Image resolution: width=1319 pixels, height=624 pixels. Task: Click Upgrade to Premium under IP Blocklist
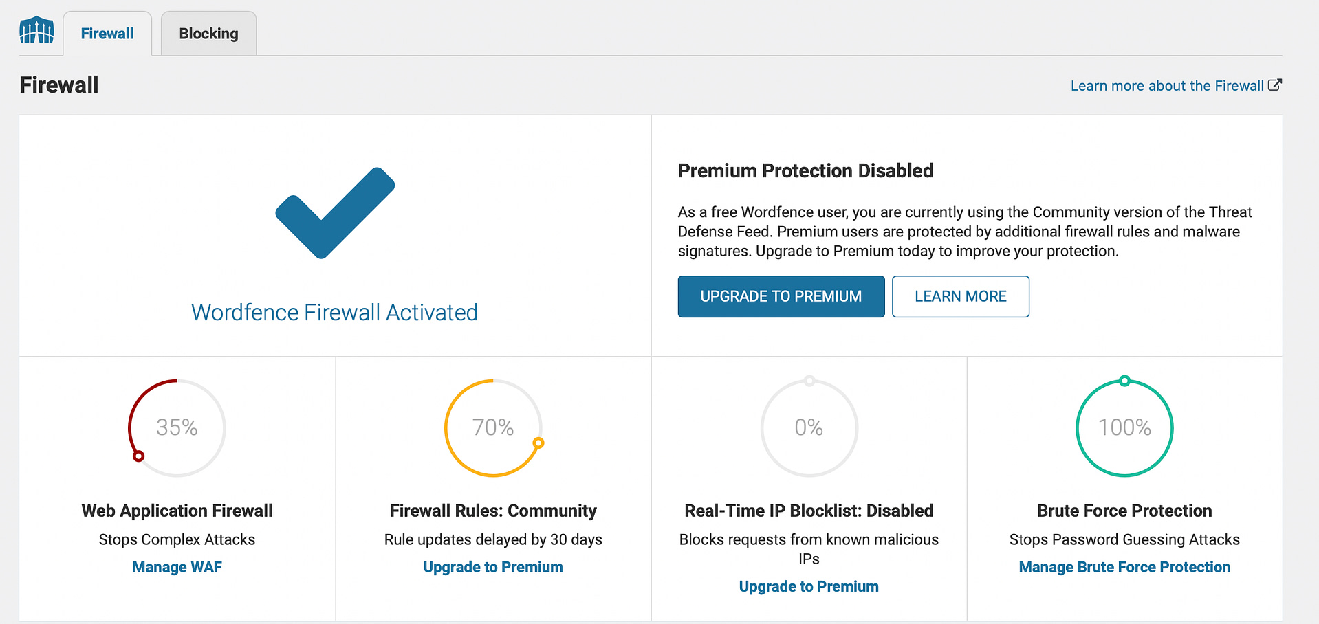point(809,586)
